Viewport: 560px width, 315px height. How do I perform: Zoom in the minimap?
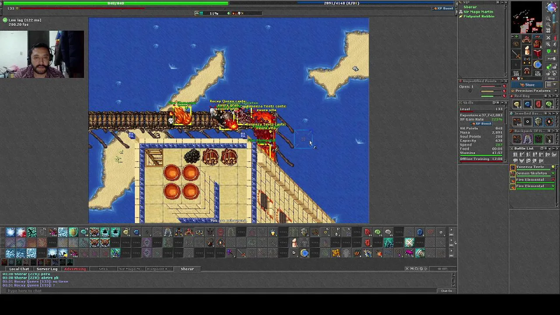[x=548, y=24]
